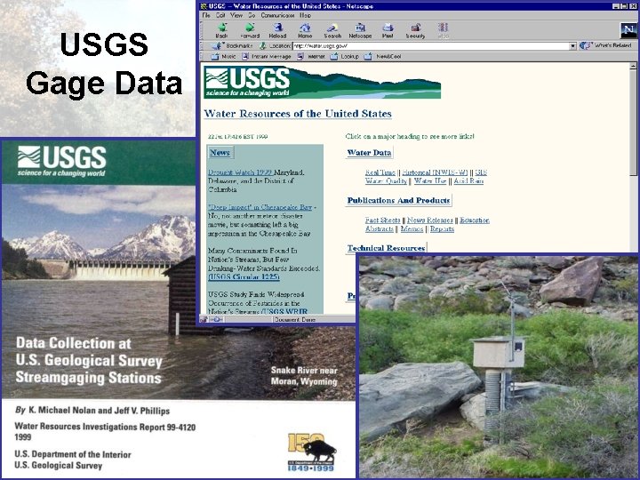The image size is (640, 480).
Task: Open Instant Message toolbar shortcut
Action: click(267, 56)
